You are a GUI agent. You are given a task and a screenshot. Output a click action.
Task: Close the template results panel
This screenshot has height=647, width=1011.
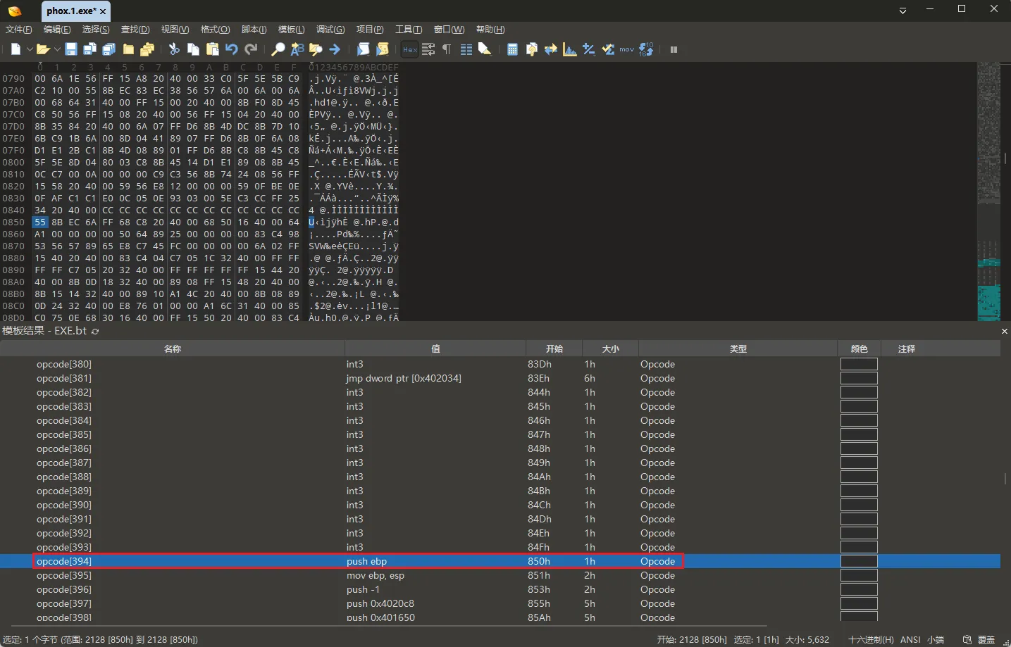tap(1005, 331)
